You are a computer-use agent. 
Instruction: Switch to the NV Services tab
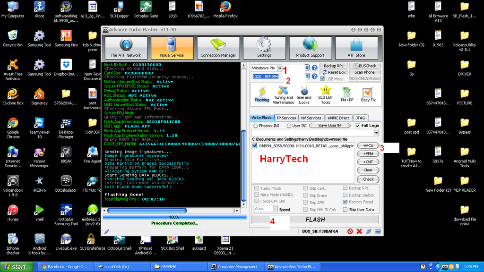click(311, 118)
